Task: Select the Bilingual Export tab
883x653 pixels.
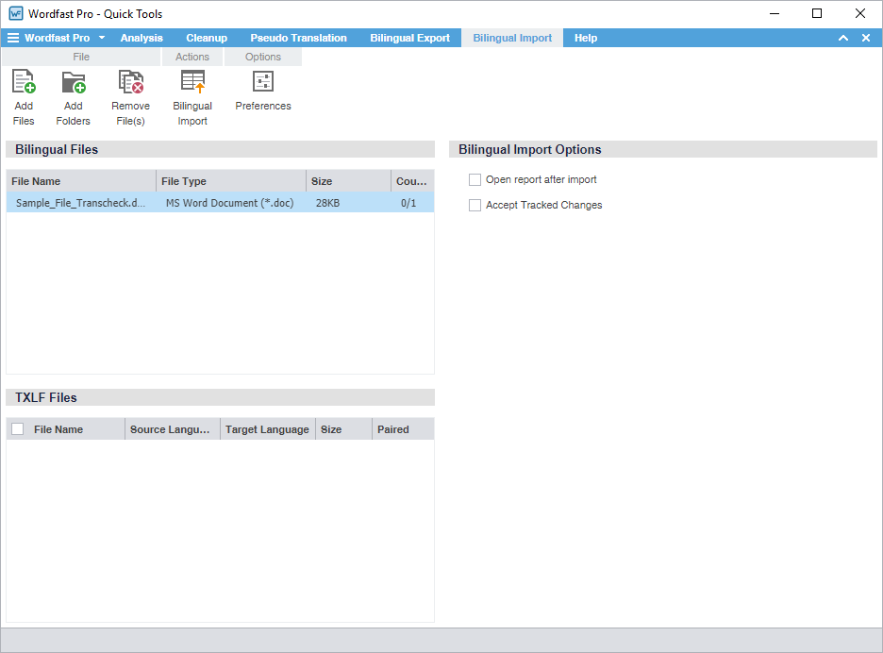Action: tap(409, 38)
